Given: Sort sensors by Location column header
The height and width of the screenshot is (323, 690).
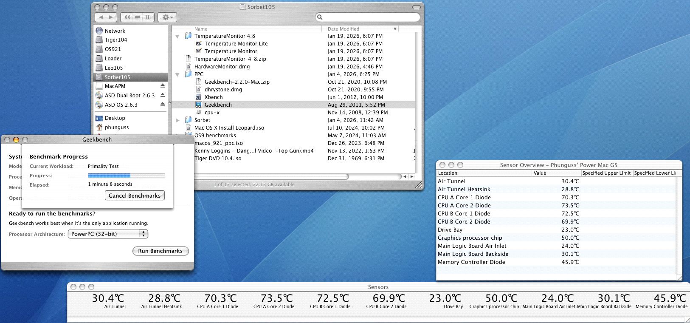Looking at the screenshot, I should 484,173.
